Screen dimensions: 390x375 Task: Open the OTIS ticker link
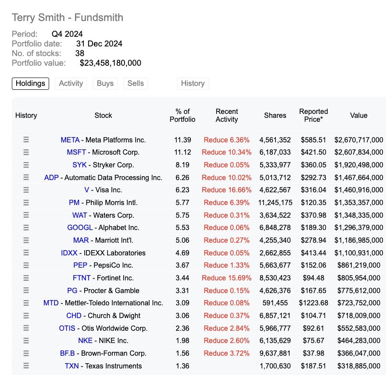[x=67, y=328]
